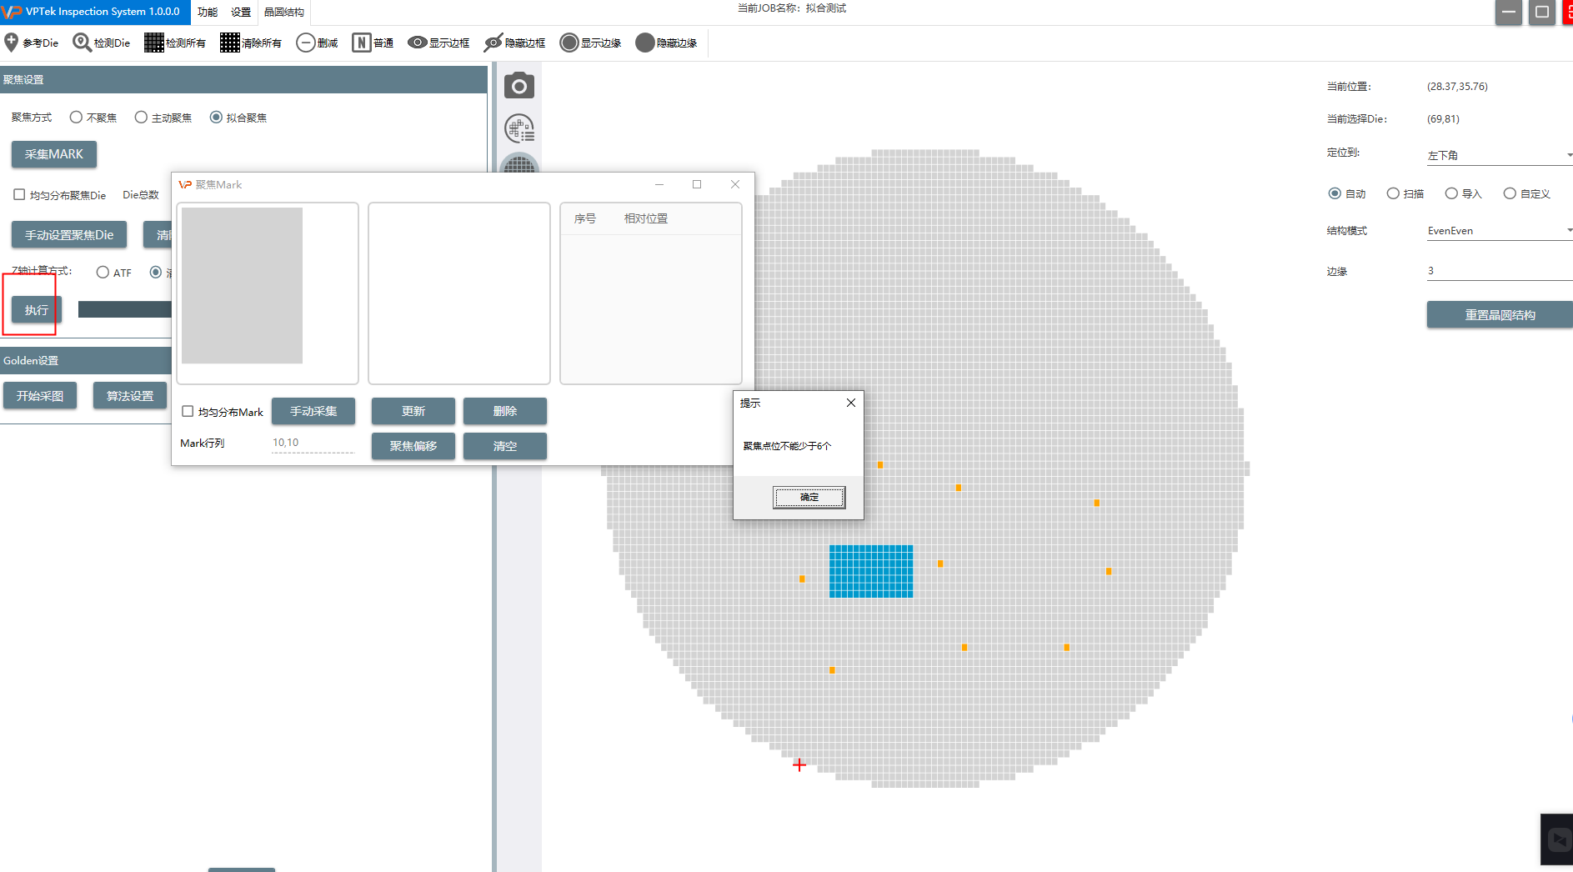Click the 检测所有 grid icon
Screen dimensions: 1573x872
click(x=153, y=43)
